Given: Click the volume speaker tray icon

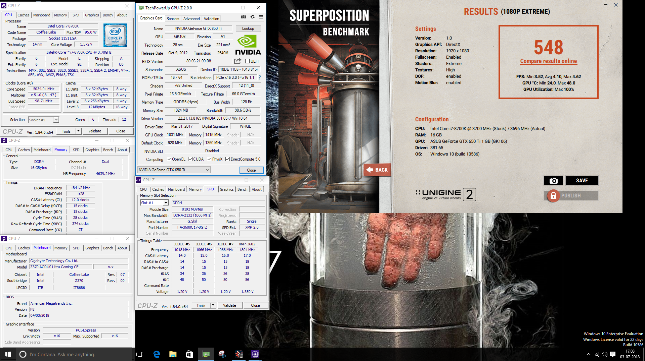Looking at the screenshot, I should click(605, 354).
